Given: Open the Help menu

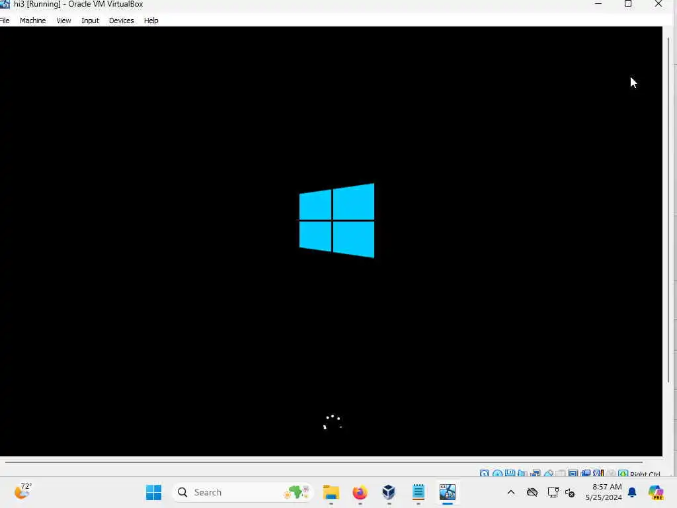Looking at the screenshot, I should point(151,21).
